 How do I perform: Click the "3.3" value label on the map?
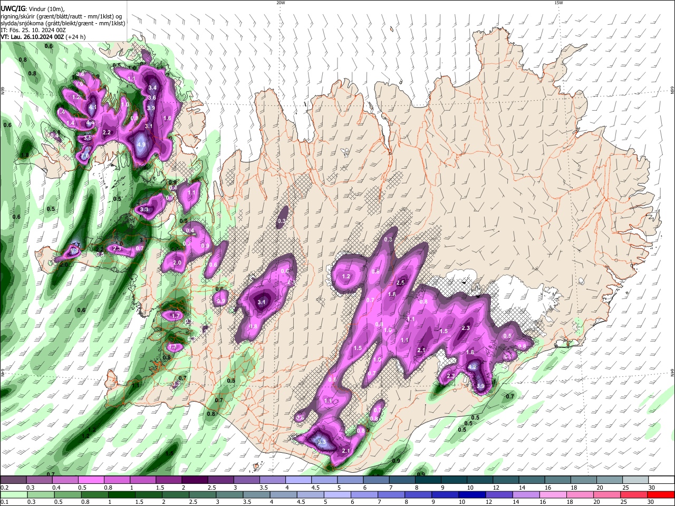[x=144, y=210]
